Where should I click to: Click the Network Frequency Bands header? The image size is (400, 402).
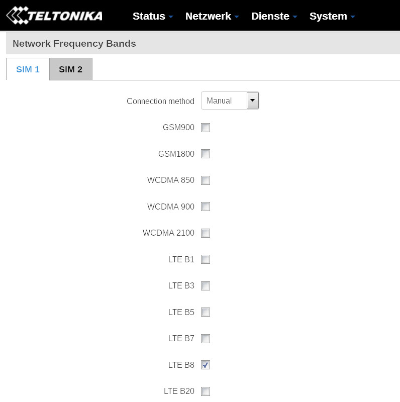tap(74, 44)
